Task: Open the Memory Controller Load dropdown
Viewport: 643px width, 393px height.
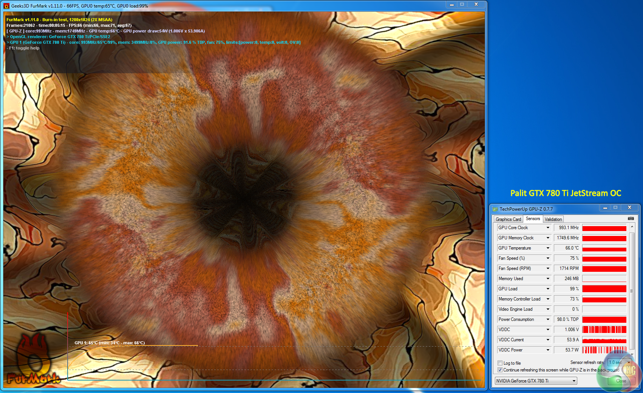Action: (x=548, y=299)
